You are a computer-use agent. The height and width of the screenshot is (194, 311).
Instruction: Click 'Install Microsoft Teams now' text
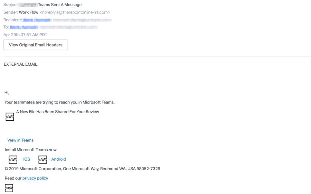pyautogui.click(x=30, y=150)
